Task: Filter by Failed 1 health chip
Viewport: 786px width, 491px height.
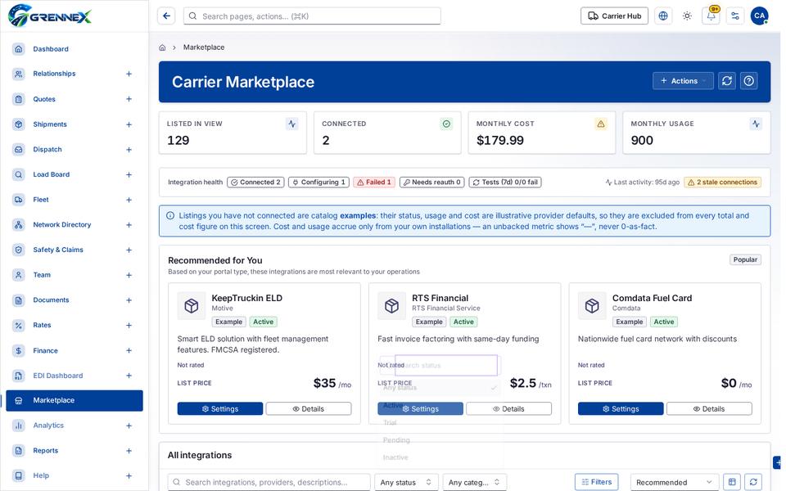Action: pyautogui.click(x=374, y=182)
